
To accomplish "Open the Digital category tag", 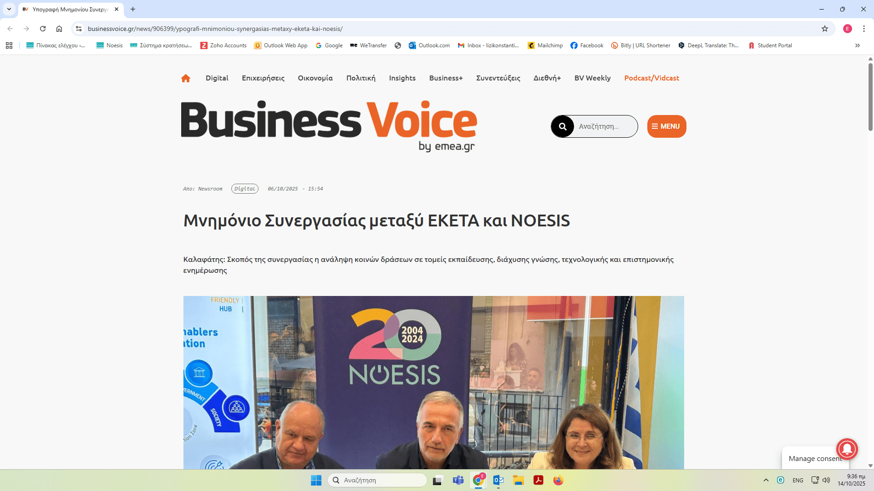I will click(x=245, y=189).
